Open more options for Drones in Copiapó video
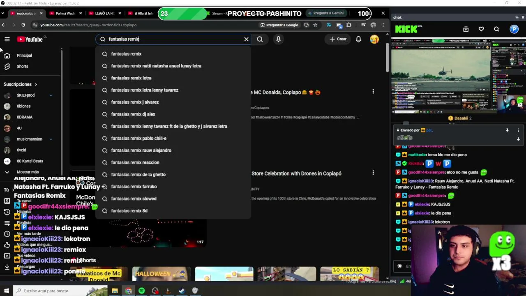The height and width of the screenshot is (296, 526). (373, 173)
